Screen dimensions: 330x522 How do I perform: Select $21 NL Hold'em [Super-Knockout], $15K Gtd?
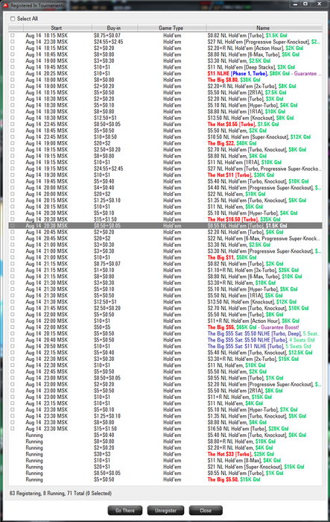tap(165, 467)
